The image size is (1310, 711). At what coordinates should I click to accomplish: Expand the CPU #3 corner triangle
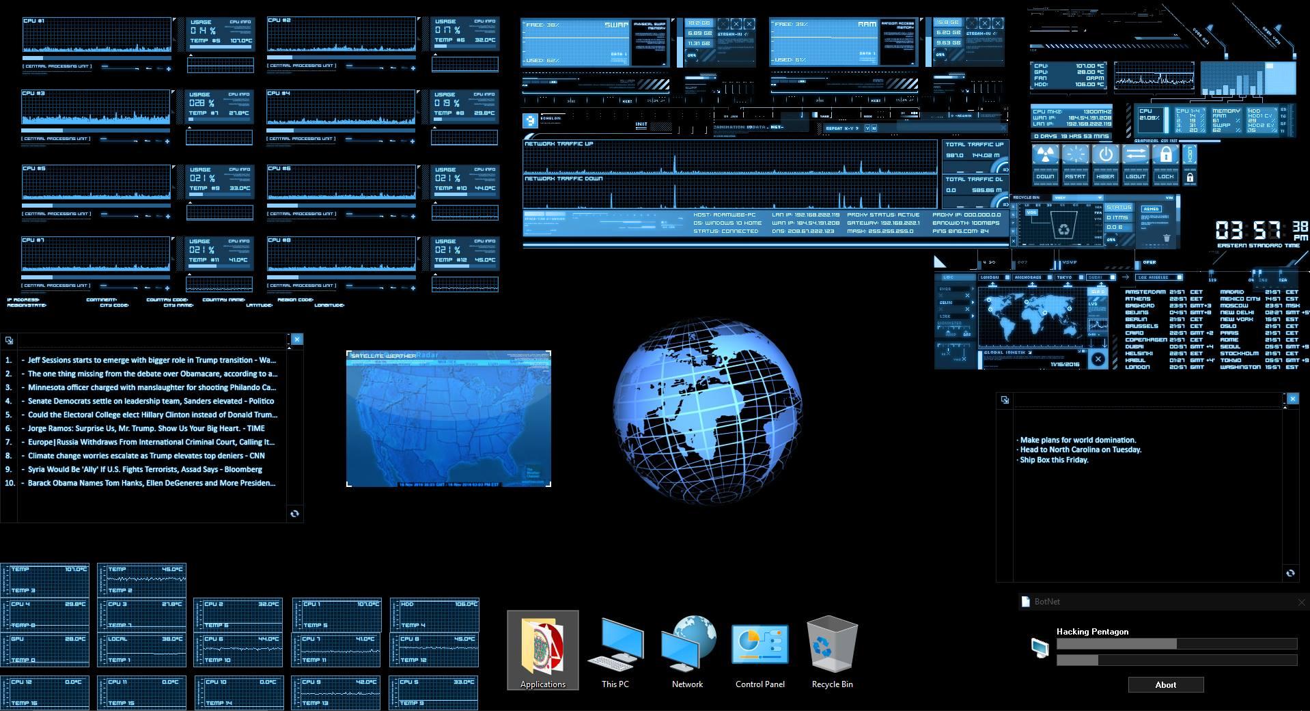pyautogui.click(x=174, y=93)
